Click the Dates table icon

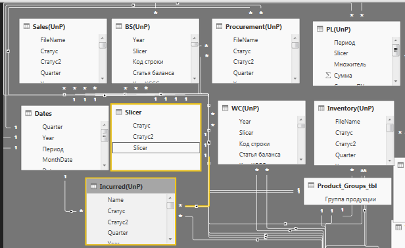point(28,113)
